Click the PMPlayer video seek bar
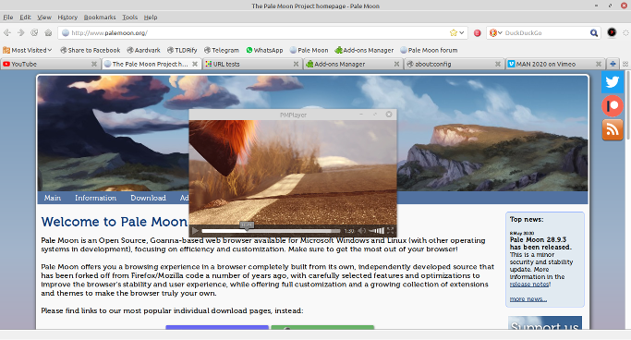The height and width of the screenshot is (340, 631). [271, 231]
